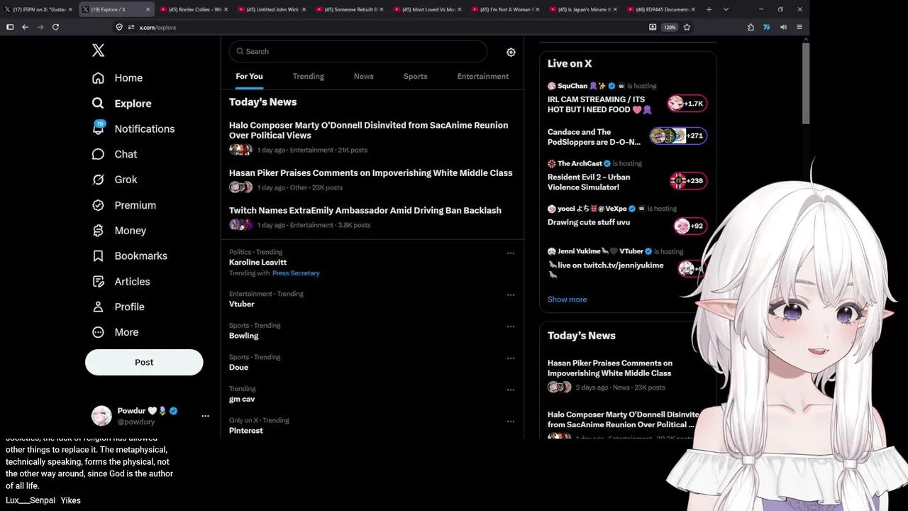This screenshot has width=908, height=511.
Task: Open Money icon in the sidebar
Action: [98, 231]
